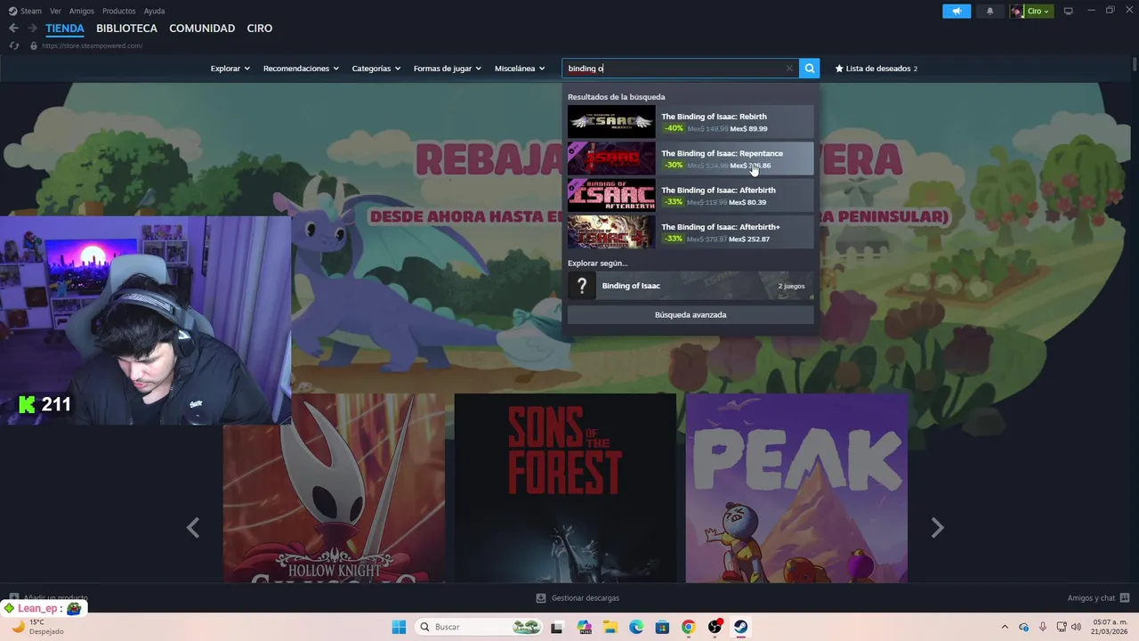Clear the search field with the X icon

click(x=789, y=69)
